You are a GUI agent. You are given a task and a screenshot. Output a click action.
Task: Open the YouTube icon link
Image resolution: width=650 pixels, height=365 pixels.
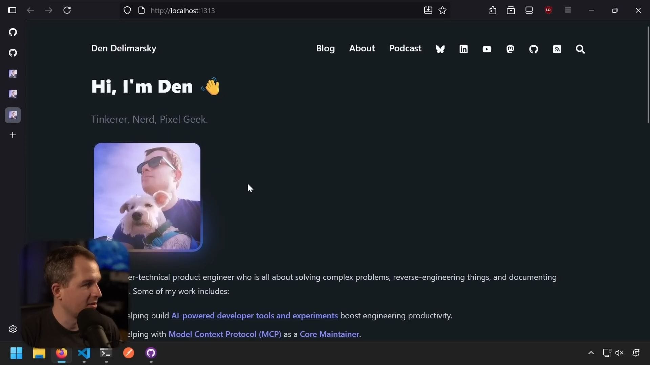(487, 49)
